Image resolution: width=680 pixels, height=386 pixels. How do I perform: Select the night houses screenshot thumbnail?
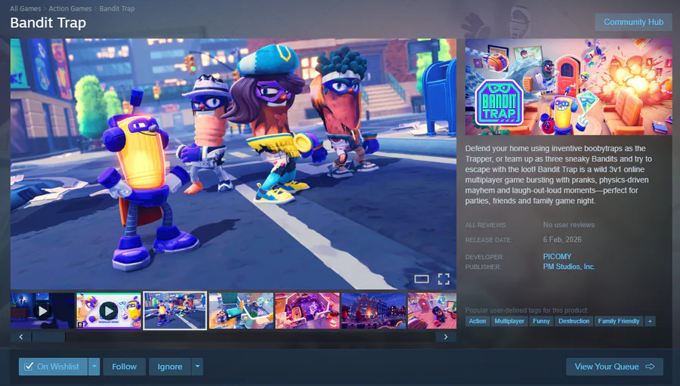[373, 310]
